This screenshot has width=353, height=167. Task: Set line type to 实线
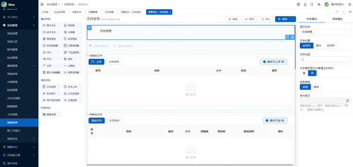coord(305,87)
